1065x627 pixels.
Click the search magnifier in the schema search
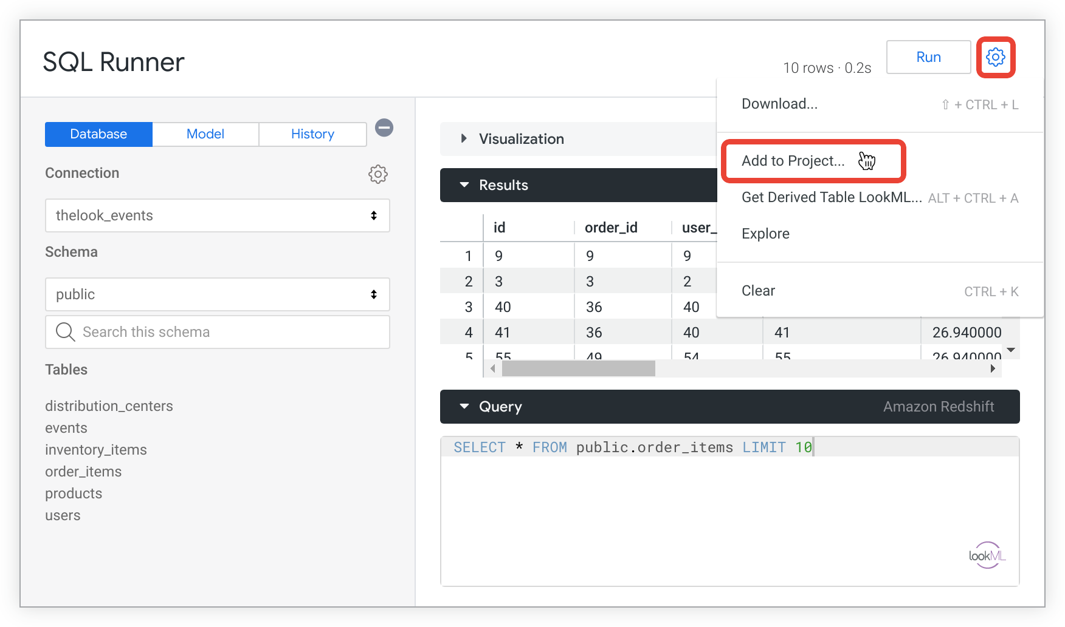pos(65,331)
